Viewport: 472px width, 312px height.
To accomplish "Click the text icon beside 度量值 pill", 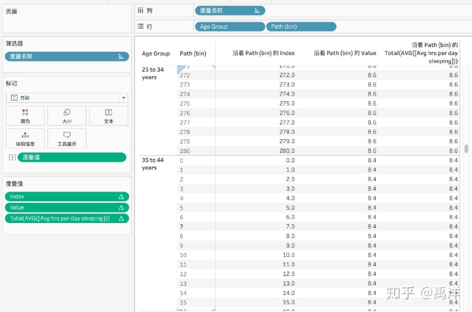I will pos(11,158).
